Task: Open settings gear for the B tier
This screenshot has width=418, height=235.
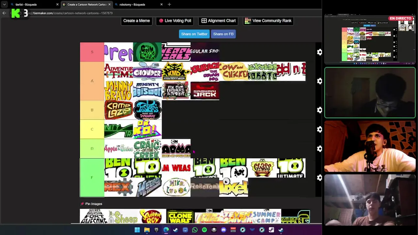Action: coord(319,110)
